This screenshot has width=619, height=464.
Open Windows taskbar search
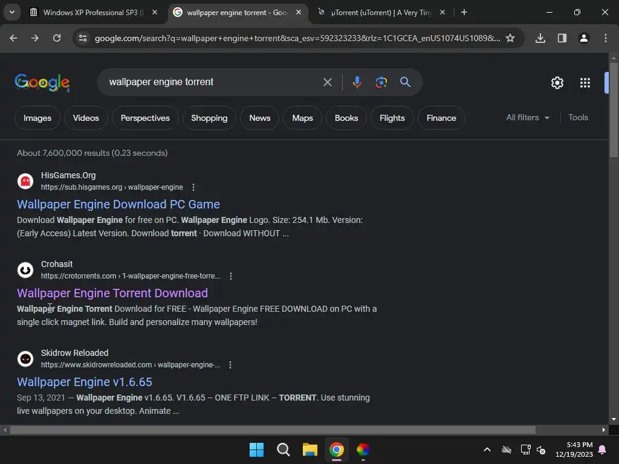pyautogui.click(x=284, y=449)
